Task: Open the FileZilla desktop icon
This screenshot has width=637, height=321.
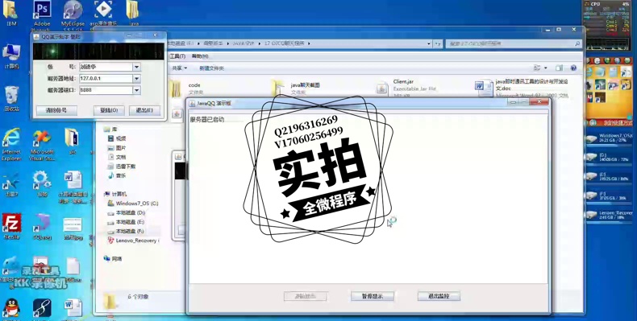Action: [x=11, y=223]
